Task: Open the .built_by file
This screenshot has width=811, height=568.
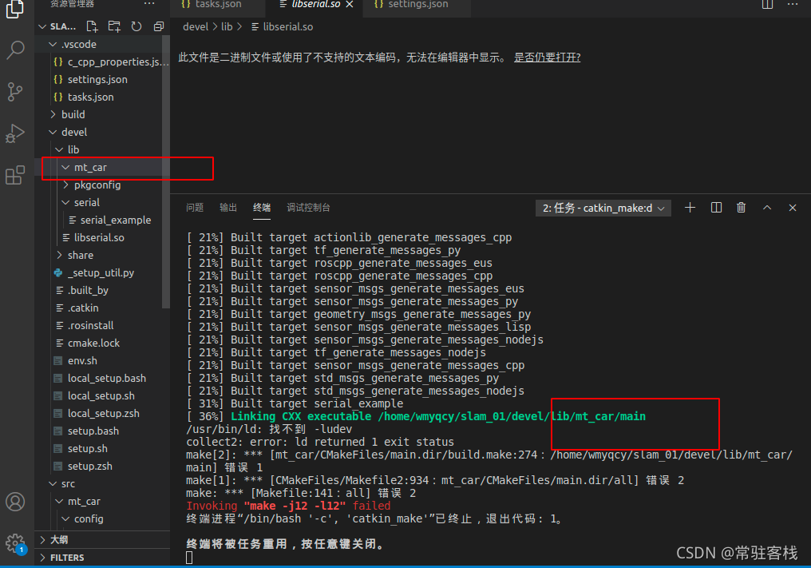Action: [102, 291]
